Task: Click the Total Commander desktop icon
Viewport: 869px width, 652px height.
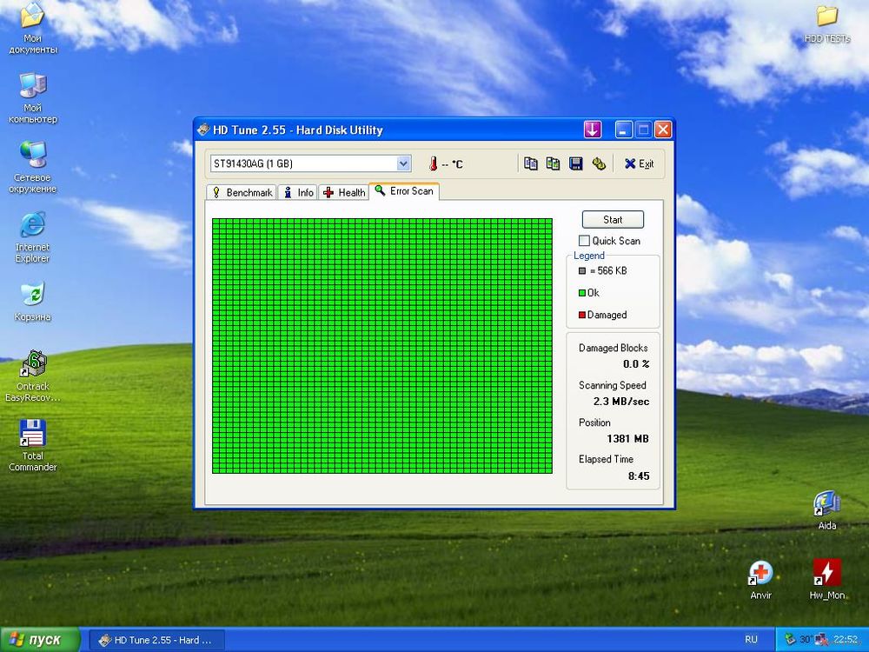Action: click(33, 445)
